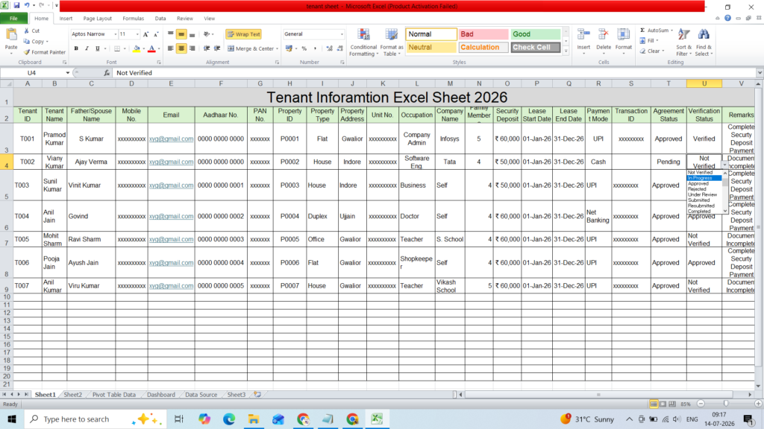Click the Insert new worksheet tab icon

pyautogui.click(x=257, y=395)
